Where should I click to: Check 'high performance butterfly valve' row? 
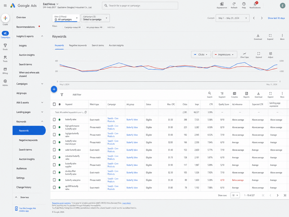[54, 127]
